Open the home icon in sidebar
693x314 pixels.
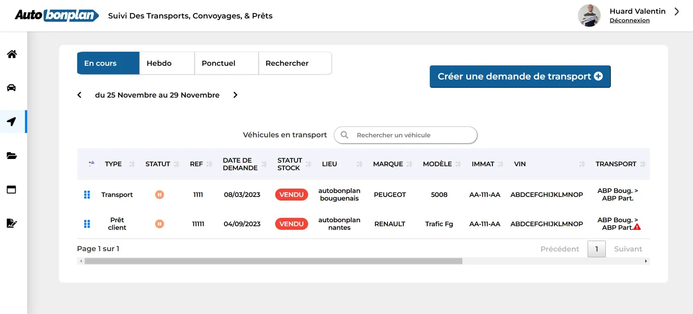[12, 54]
